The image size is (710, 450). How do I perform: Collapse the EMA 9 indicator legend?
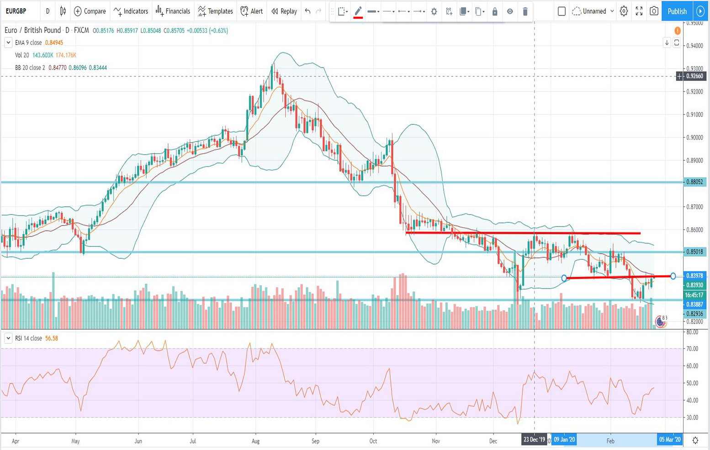point(8,42)
